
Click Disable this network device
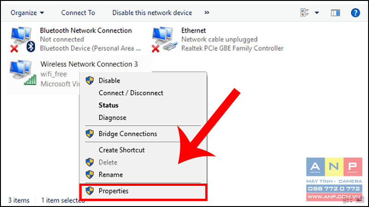tap(152, 13)
